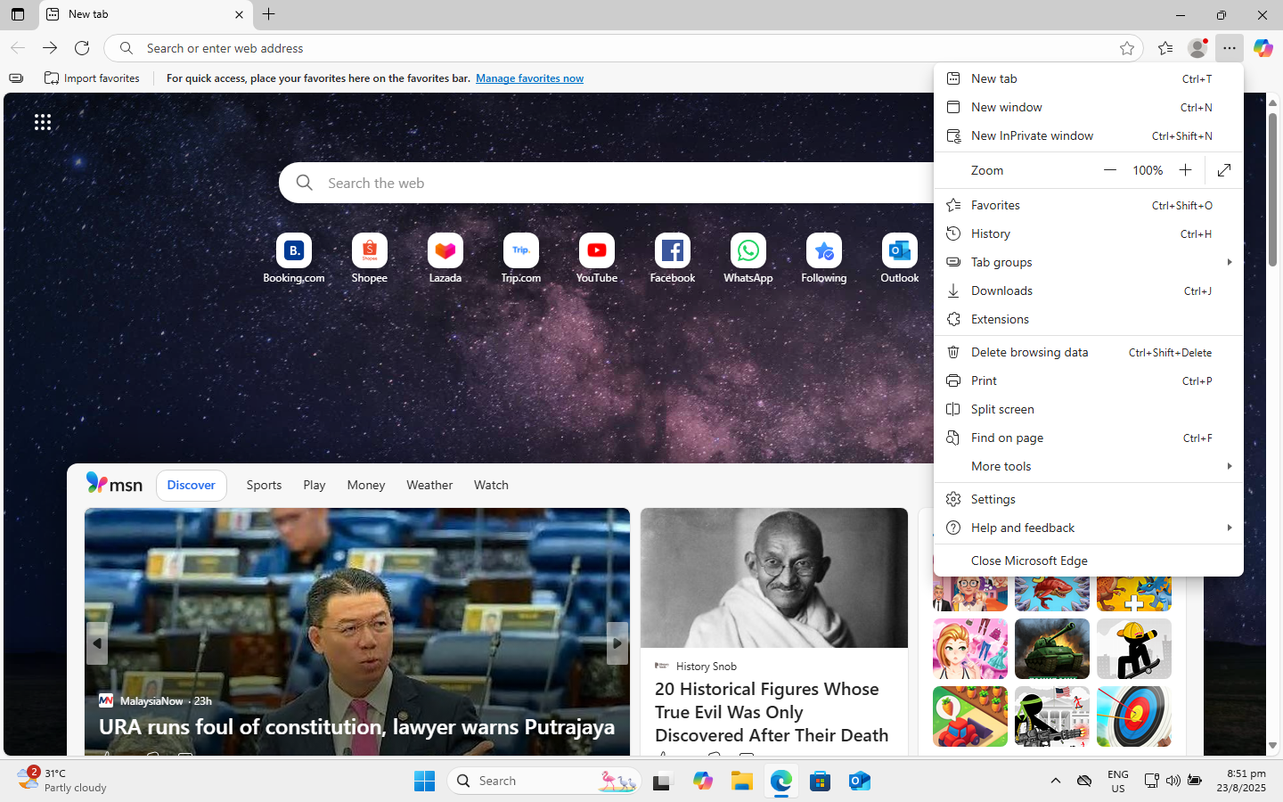Open History from the menu

click(x=1089, y=233)
